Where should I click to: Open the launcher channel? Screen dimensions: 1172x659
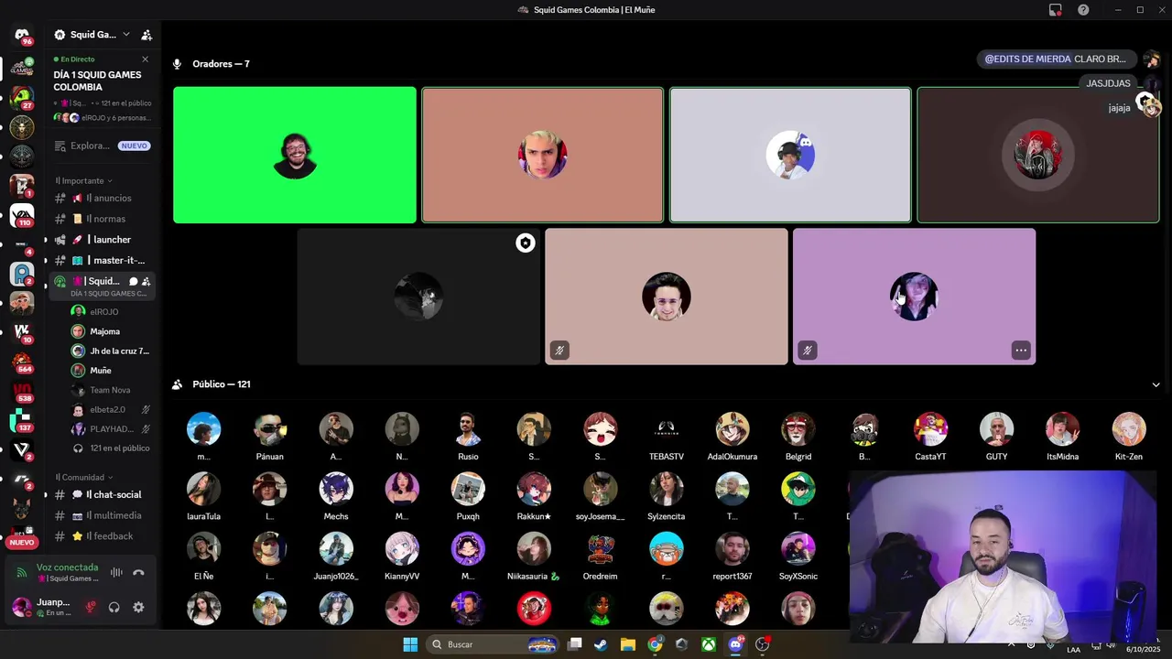[x=102, y=240]
